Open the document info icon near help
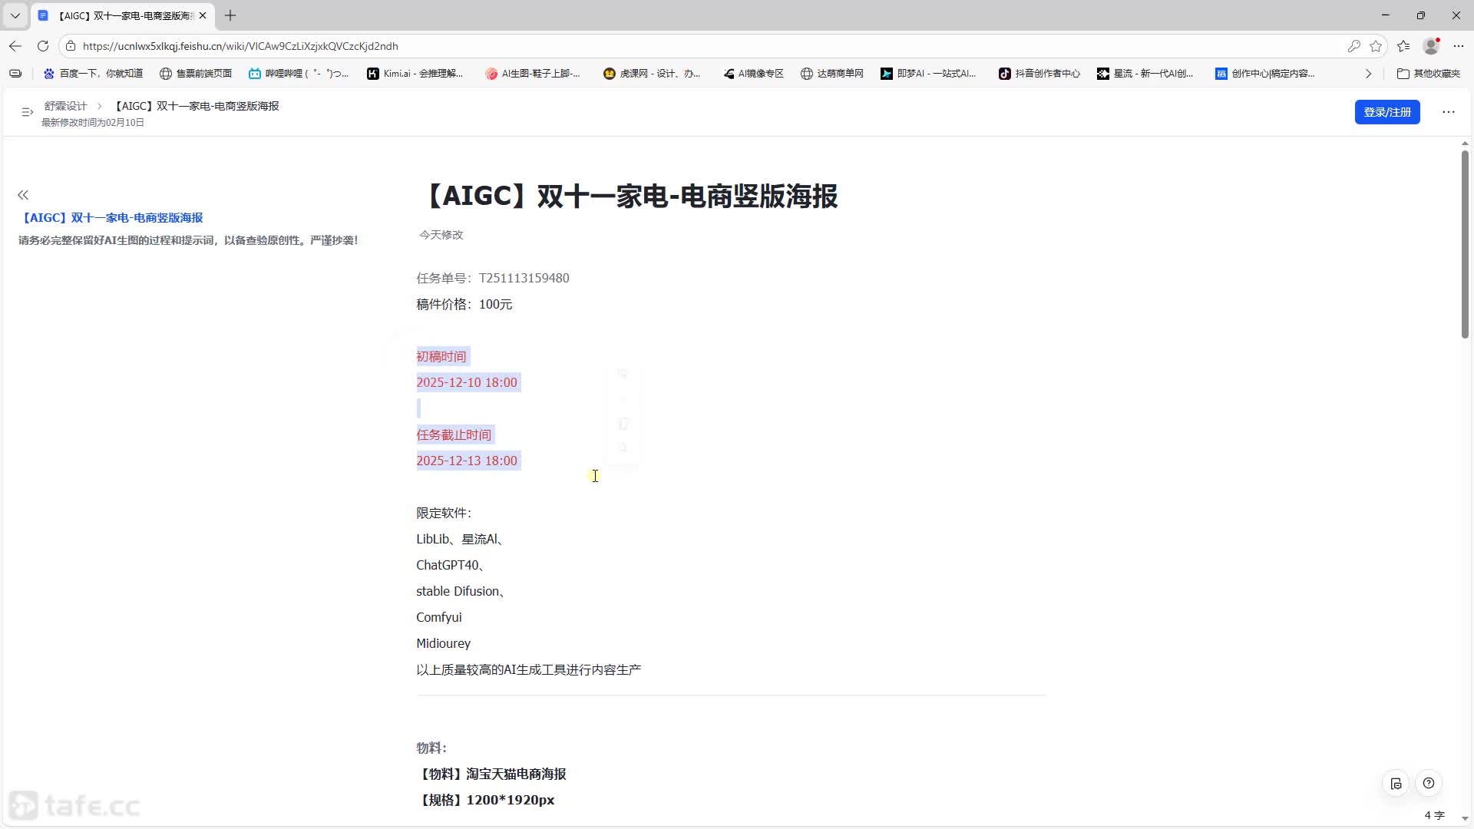The width and height of the screenshot is (1474, 829). 1396,784
